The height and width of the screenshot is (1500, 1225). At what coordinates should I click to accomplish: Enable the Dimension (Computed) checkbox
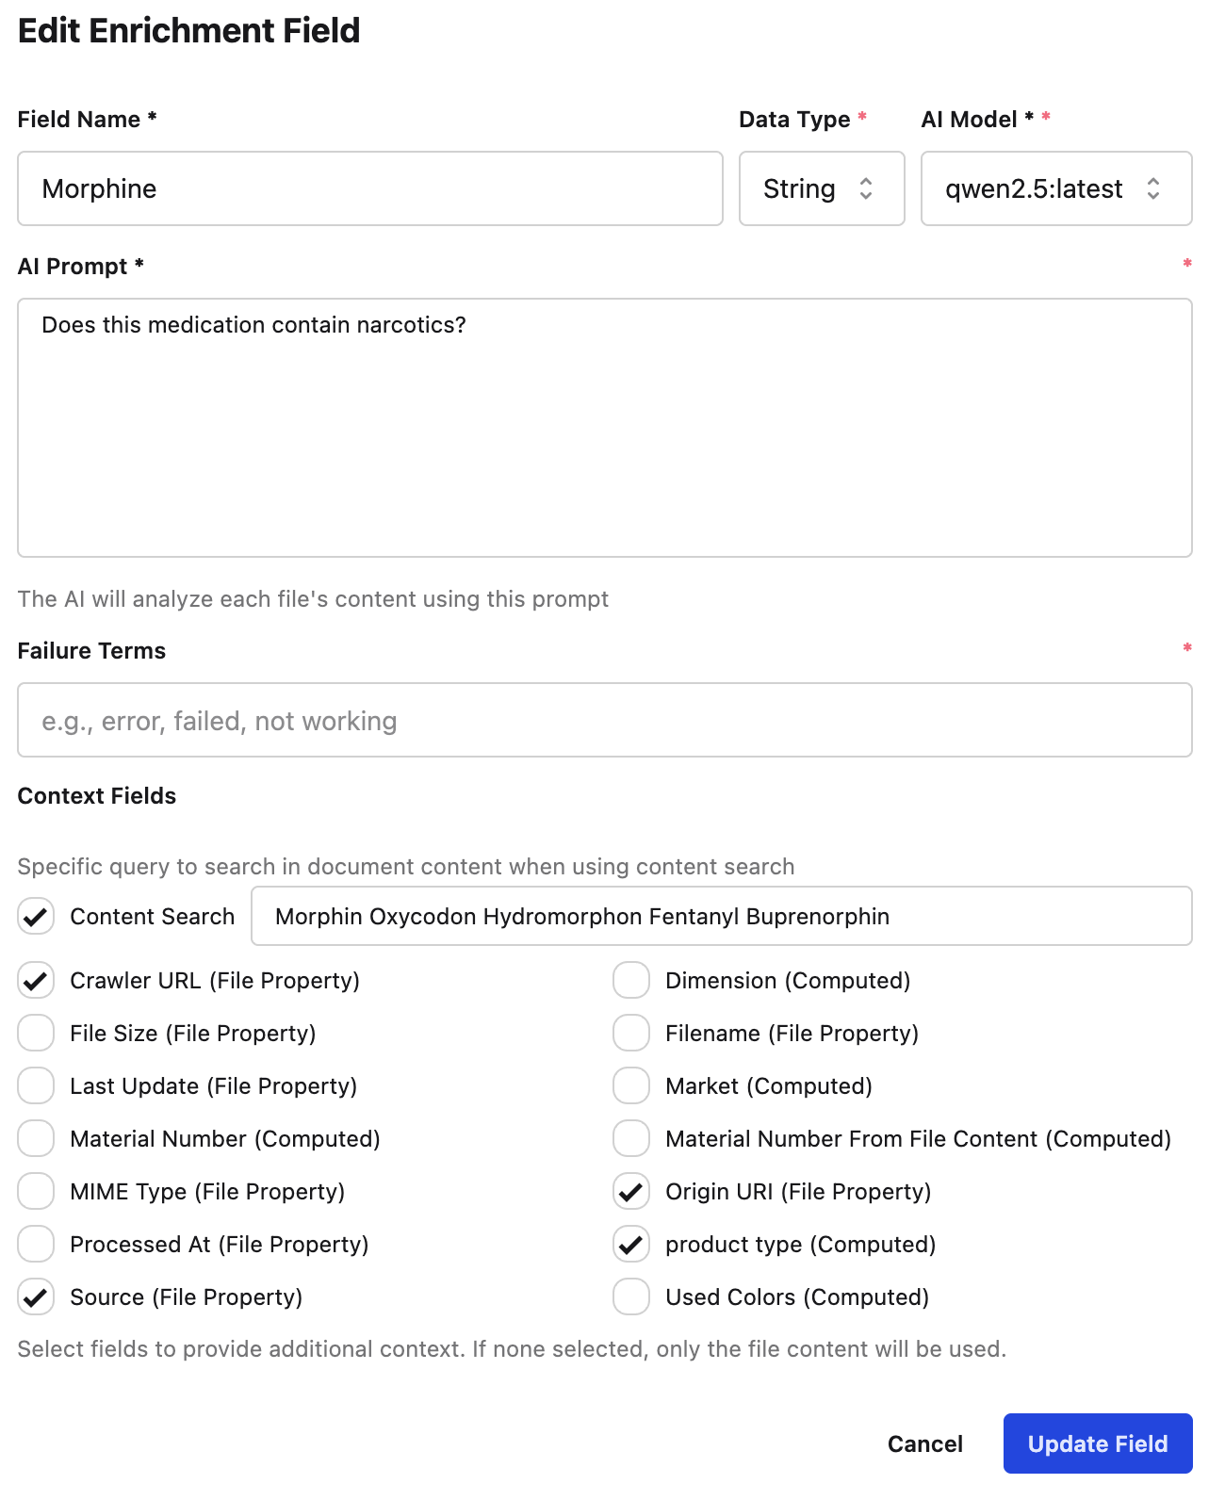click(x=630, y=980)
